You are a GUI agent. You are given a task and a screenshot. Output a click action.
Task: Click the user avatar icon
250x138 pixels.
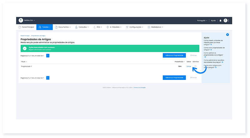pyautogui.click(x=225, y=21)
